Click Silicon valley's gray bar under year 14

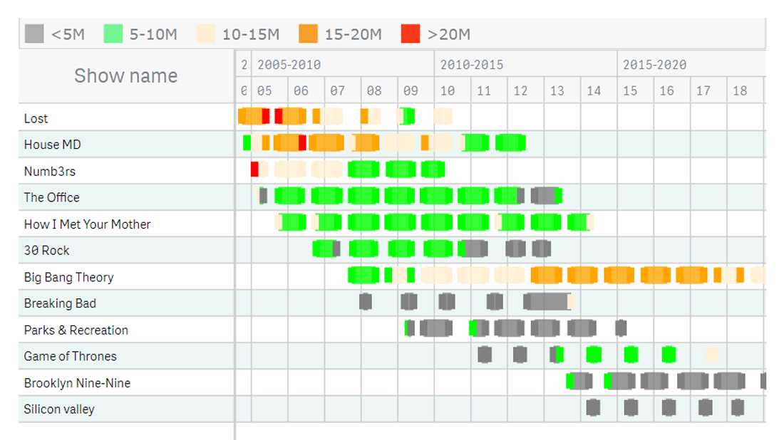click(593, 407)
